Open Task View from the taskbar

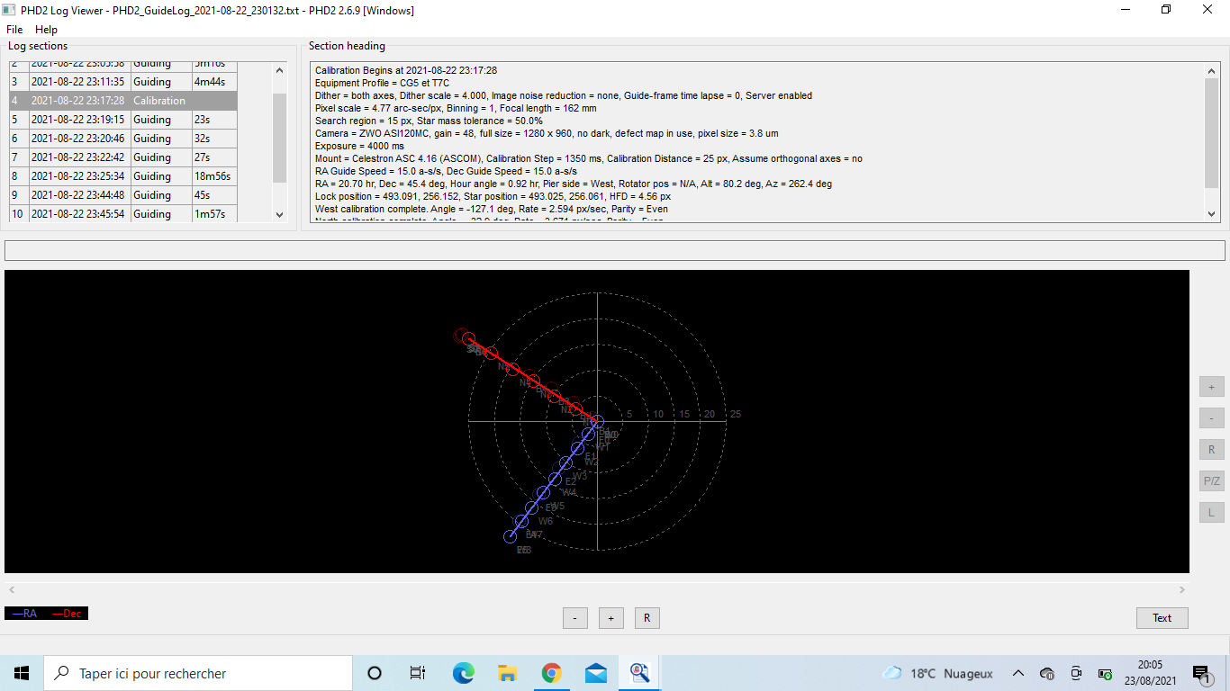(418, 673)
